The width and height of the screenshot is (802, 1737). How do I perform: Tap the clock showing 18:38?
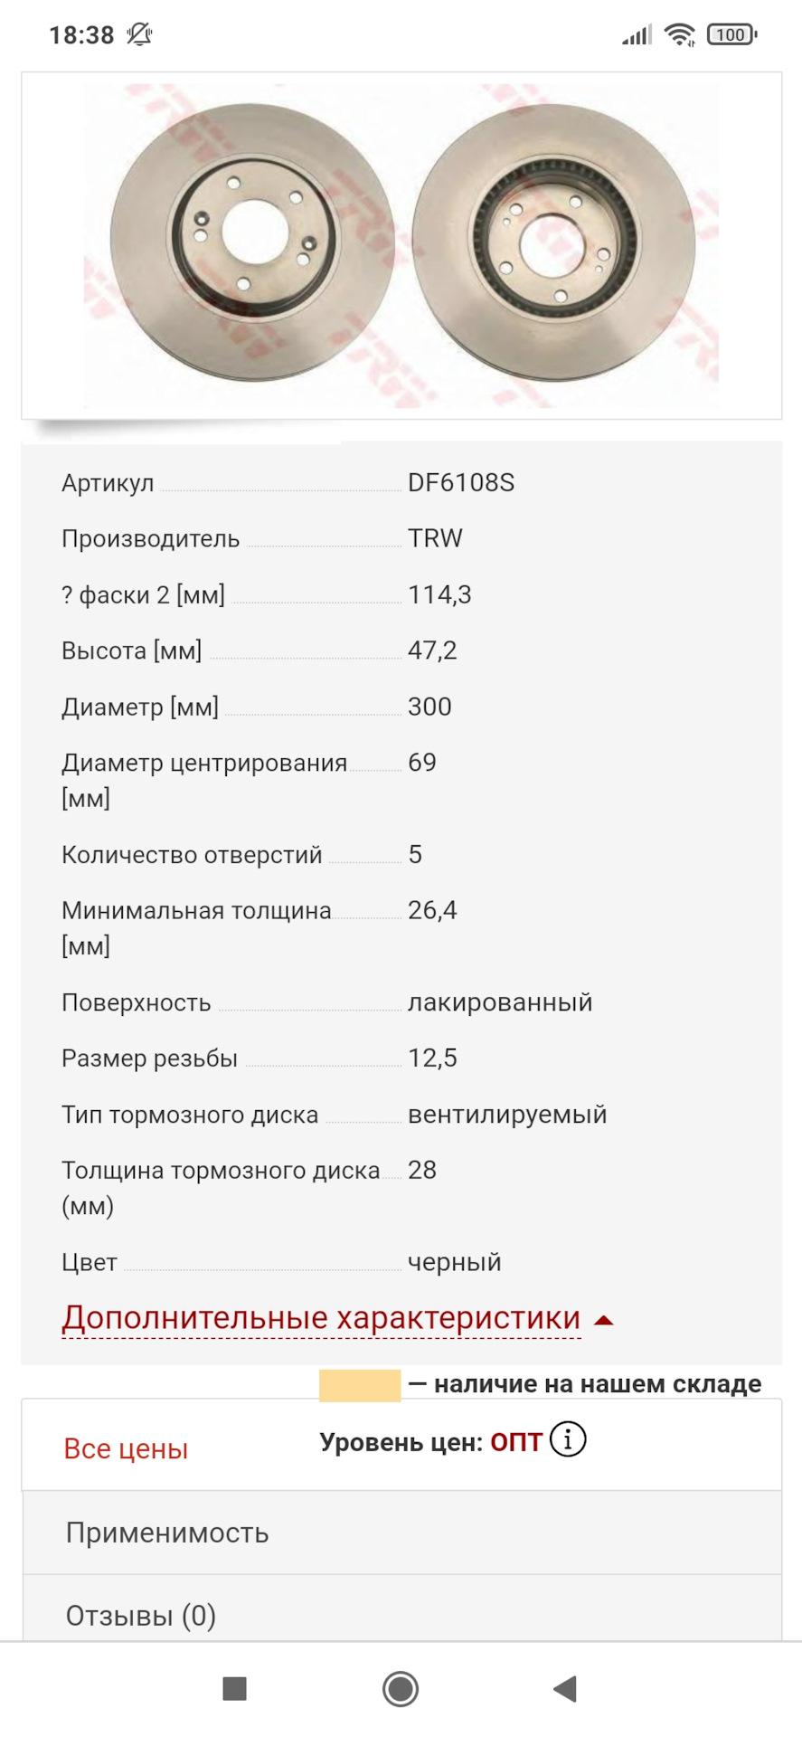pyautogui.click(x=81, y=35)
